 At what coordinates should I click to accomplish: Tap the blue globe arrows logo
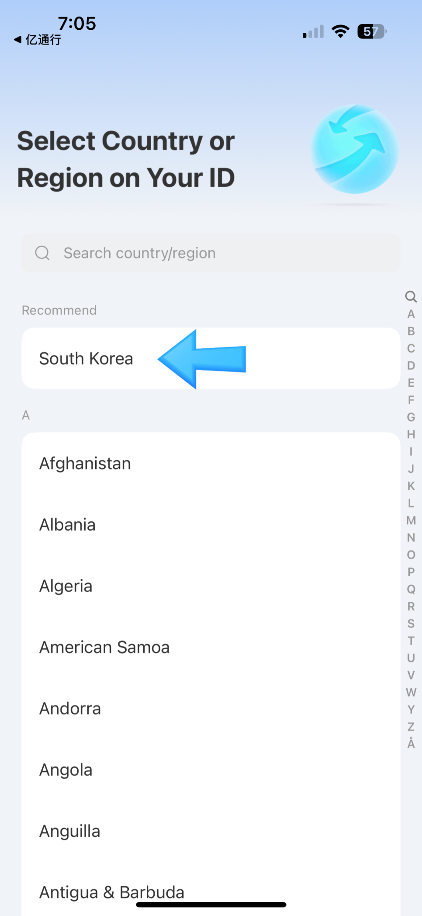tap(355, 149)
